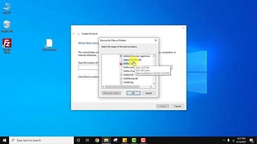Open Task View on taskbar
The image size is (257, 144).
point(88,140)
